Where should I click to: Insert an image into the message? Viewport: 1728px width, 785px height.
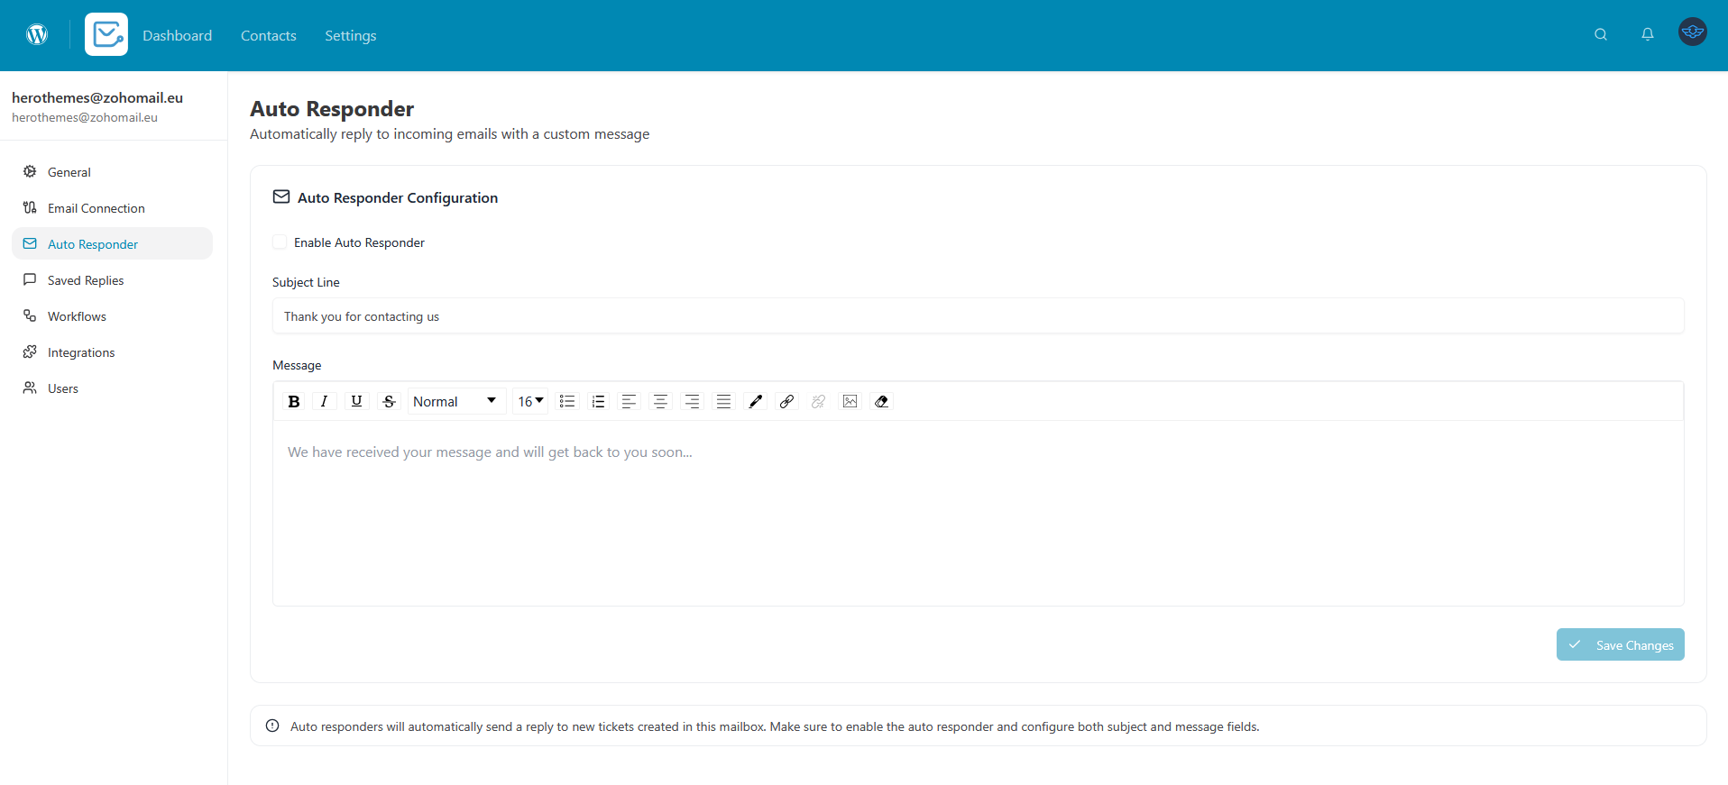pyautogui.click(x=850, y=402)
